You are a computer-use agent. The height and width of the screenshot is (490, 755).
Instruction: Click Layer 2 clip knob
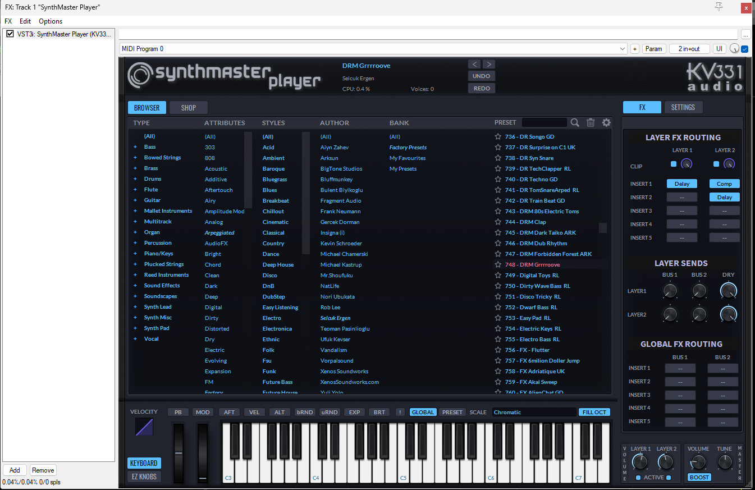click(729, 164)
